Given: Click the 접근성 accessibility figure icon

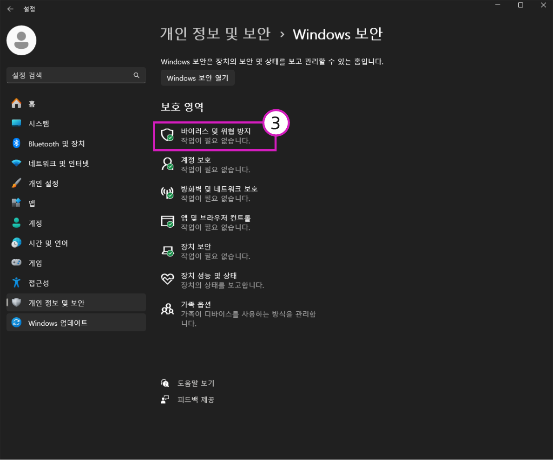Looking at the screenshot, I should [x=16, y=283].
